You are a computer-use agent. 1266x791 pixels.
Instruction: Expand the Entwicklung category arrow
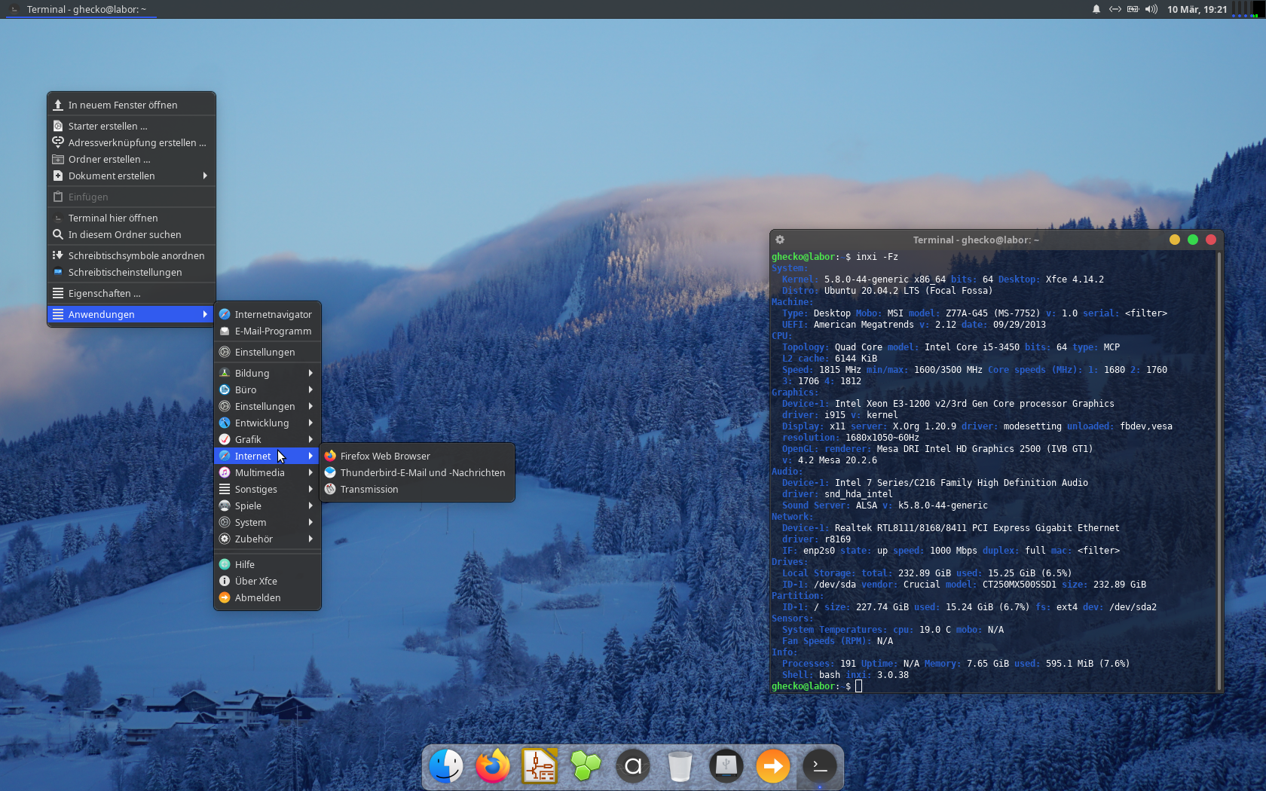pos(310,423)
